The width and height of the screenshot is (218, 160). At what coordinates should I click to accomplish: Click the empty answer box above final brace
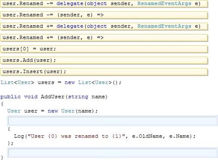click(112, 153)
